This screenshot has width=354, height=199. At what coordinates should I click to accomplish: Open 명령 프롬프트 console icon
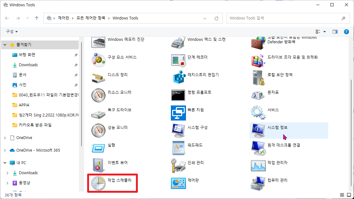click(x=178, y=95)
